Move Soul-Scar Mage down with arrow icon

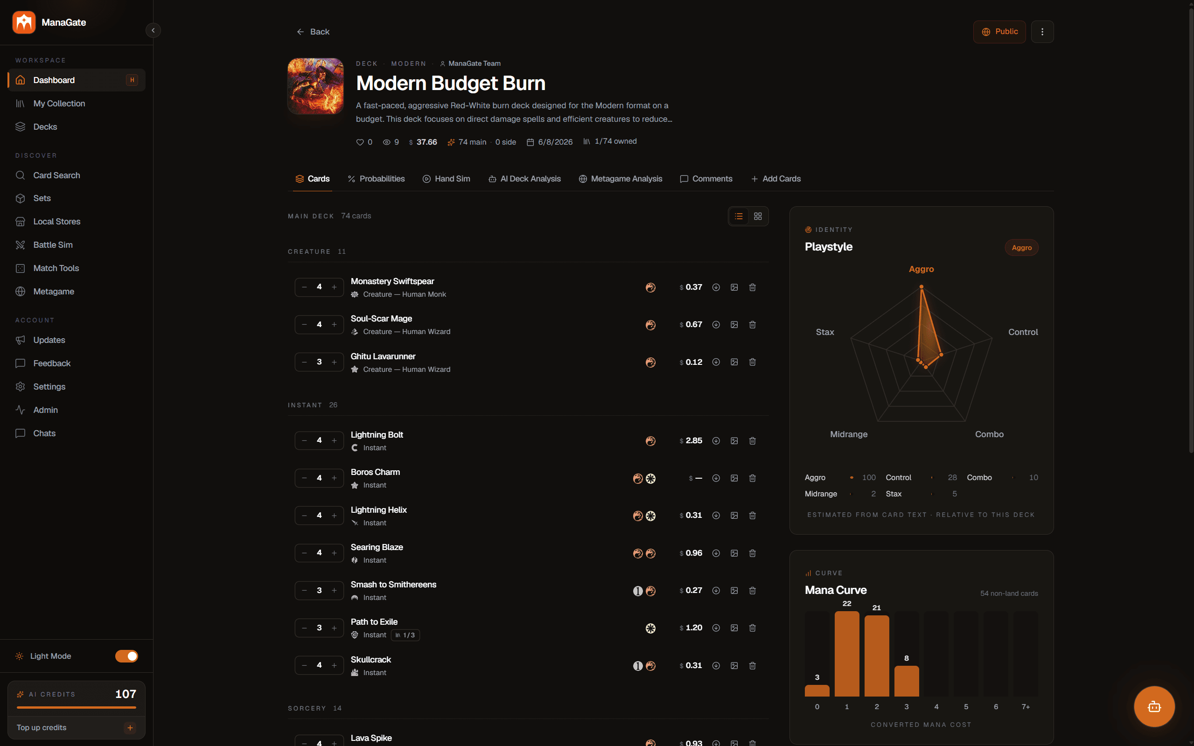point(716,325)
